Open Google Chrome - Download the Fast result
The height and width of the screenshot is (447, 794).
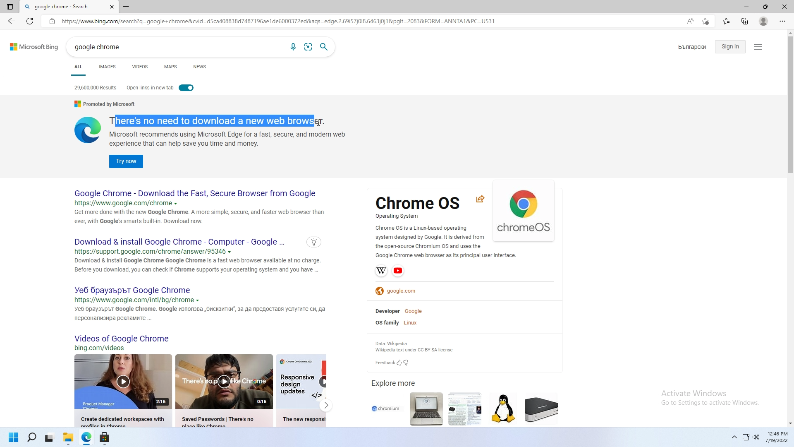point(195,193)
